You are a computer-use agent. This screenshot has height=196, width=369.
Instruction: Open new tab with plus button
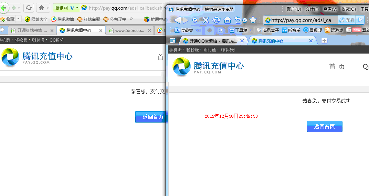pyautogui.click(x=324, y=41)
